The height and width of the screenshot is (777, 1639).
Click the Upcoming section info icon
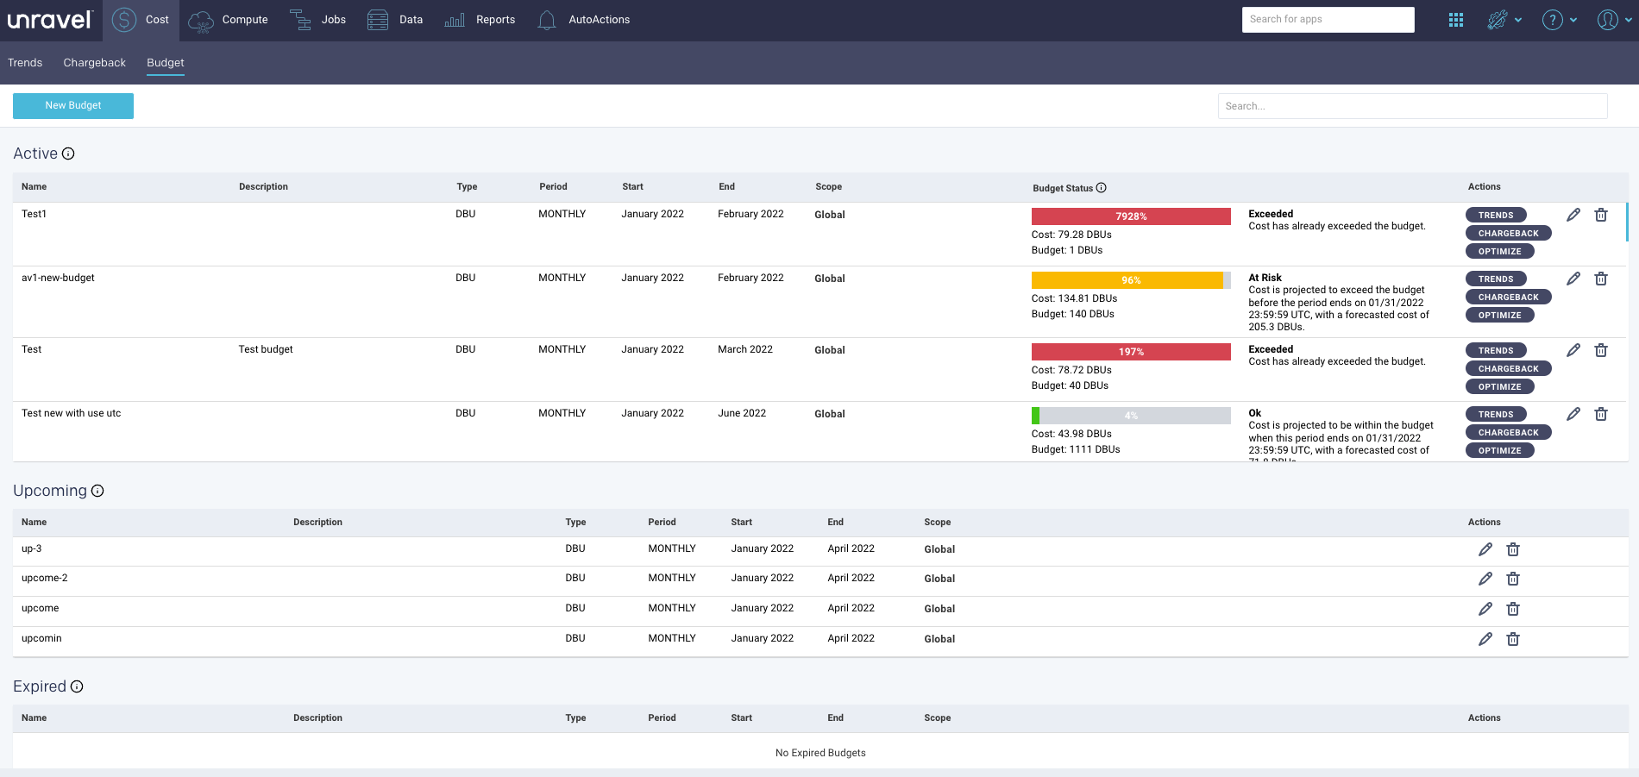pyautogui.click(x=97, y=491)
